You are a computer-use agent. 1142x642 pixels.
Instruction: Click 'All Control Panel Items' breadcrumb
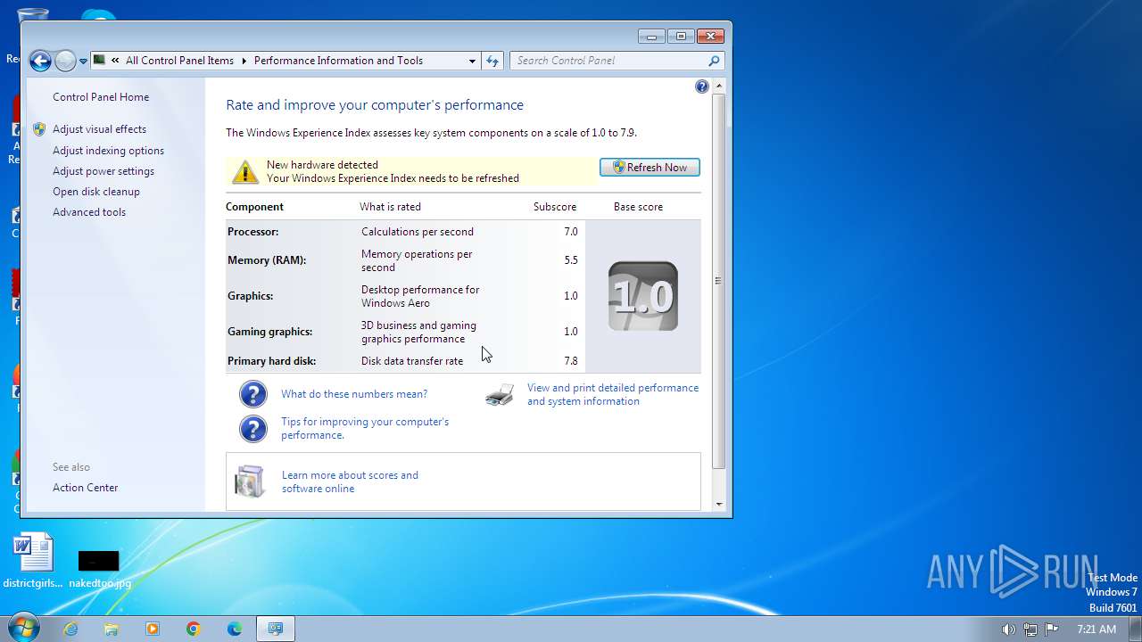(179, 61)
